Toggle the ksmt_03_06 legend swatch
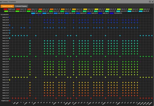Screen dimensions: 154x106 pyautogui.click(x=118, y=11)
